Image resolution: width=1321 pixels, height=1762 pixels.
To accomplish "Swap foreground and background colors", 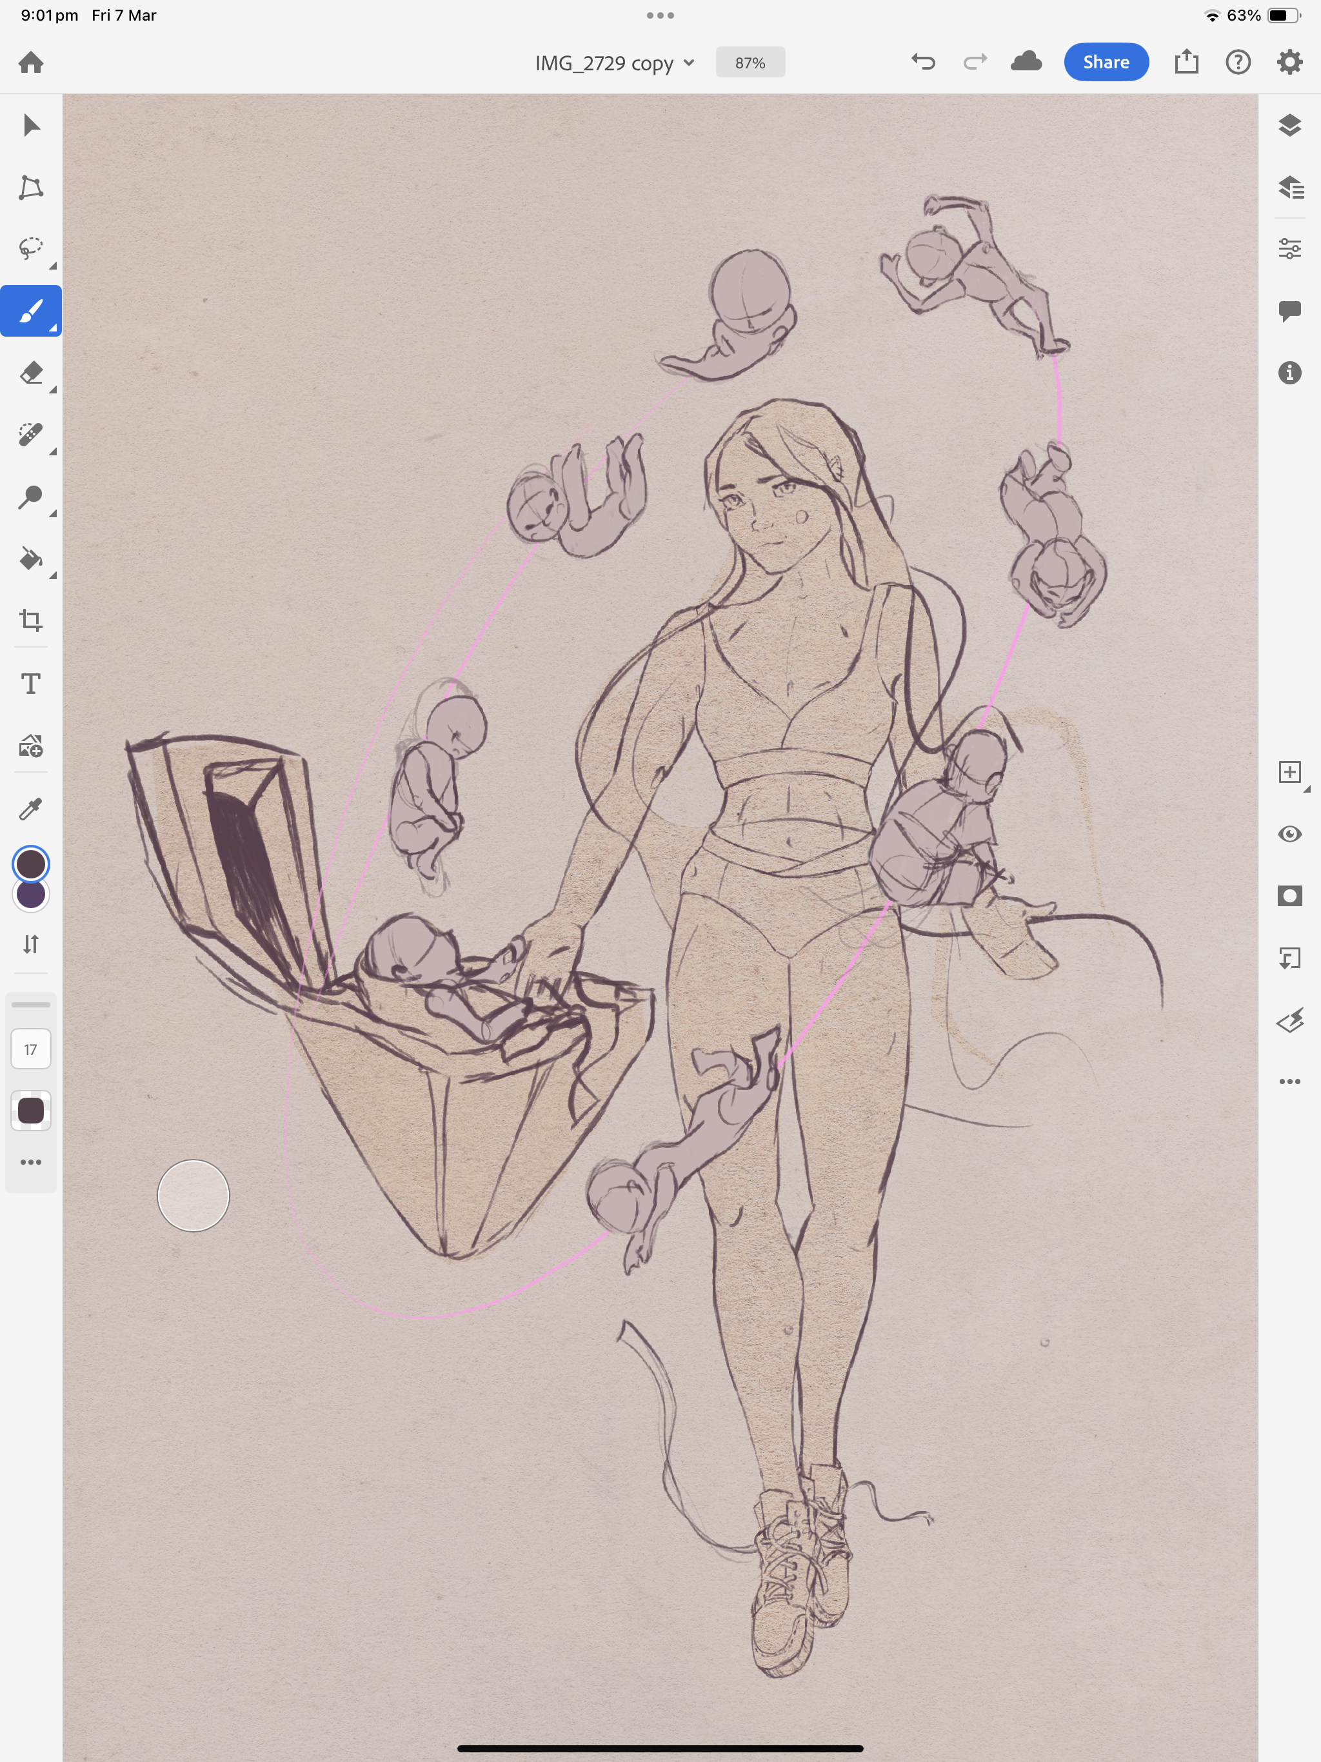I will coord(30,945).
